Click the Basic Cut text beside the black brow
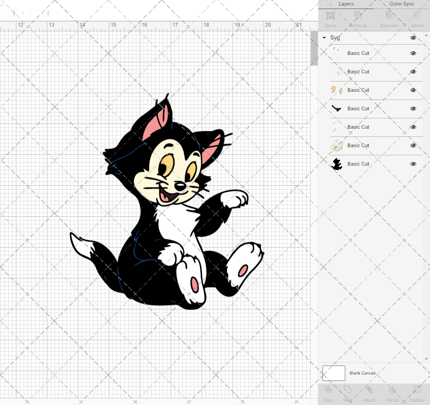Screen dimensions: 430x405 pos(358,109)
